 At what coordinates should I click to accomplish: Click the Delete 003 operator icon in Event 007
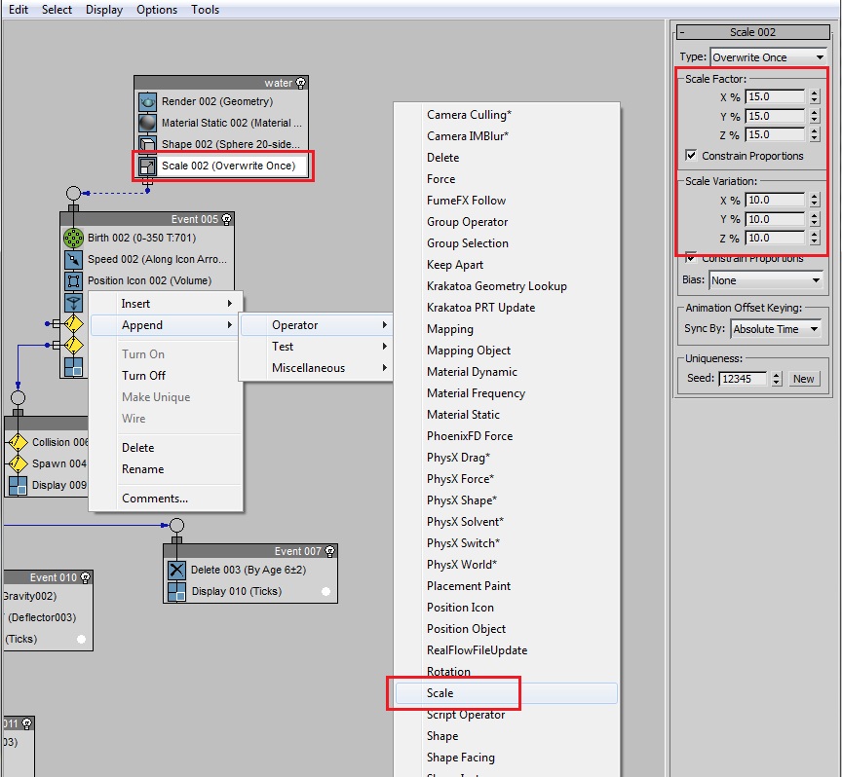coord(177,570)
